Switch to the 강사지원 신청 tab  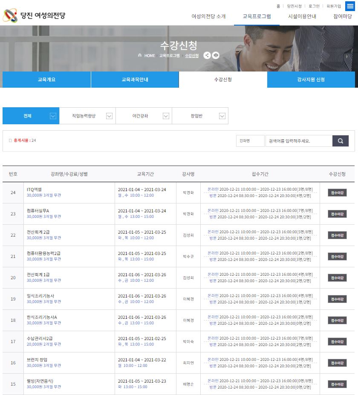click(x=311, y=80)
